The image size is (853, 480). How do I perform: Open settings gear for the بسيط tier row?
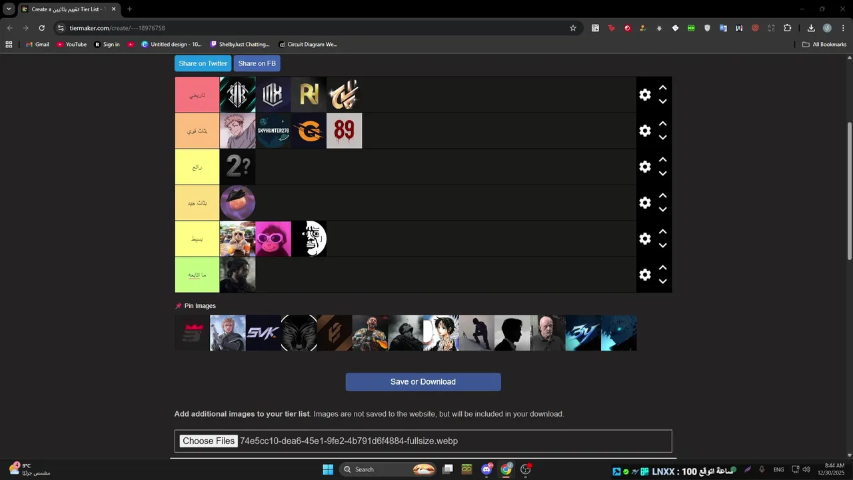click(x=644, y=239)
